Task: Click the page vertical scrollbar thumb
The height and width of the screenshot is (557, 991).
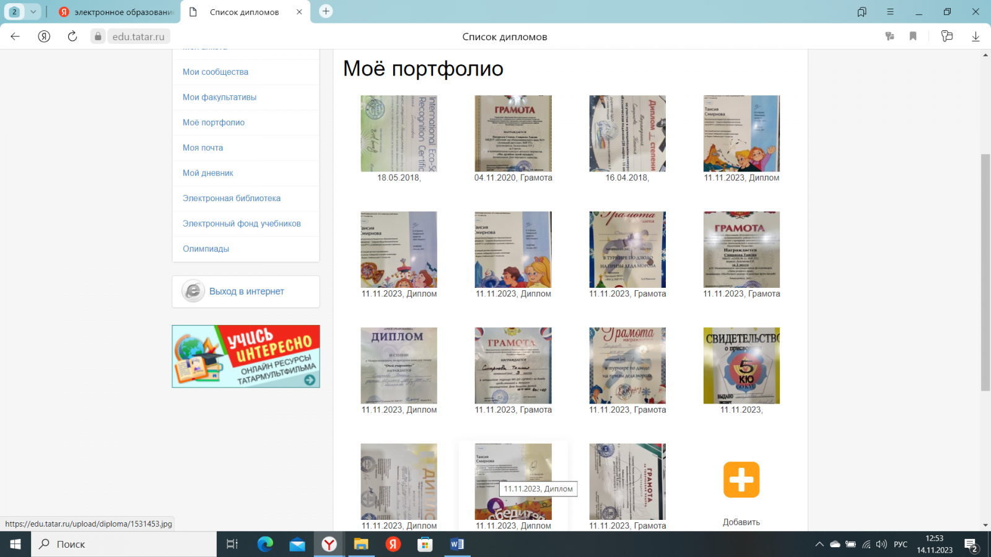Action: pos(985,272)
